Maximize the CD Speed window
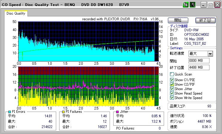Viewport: 222px width, 134px height. 210,4
